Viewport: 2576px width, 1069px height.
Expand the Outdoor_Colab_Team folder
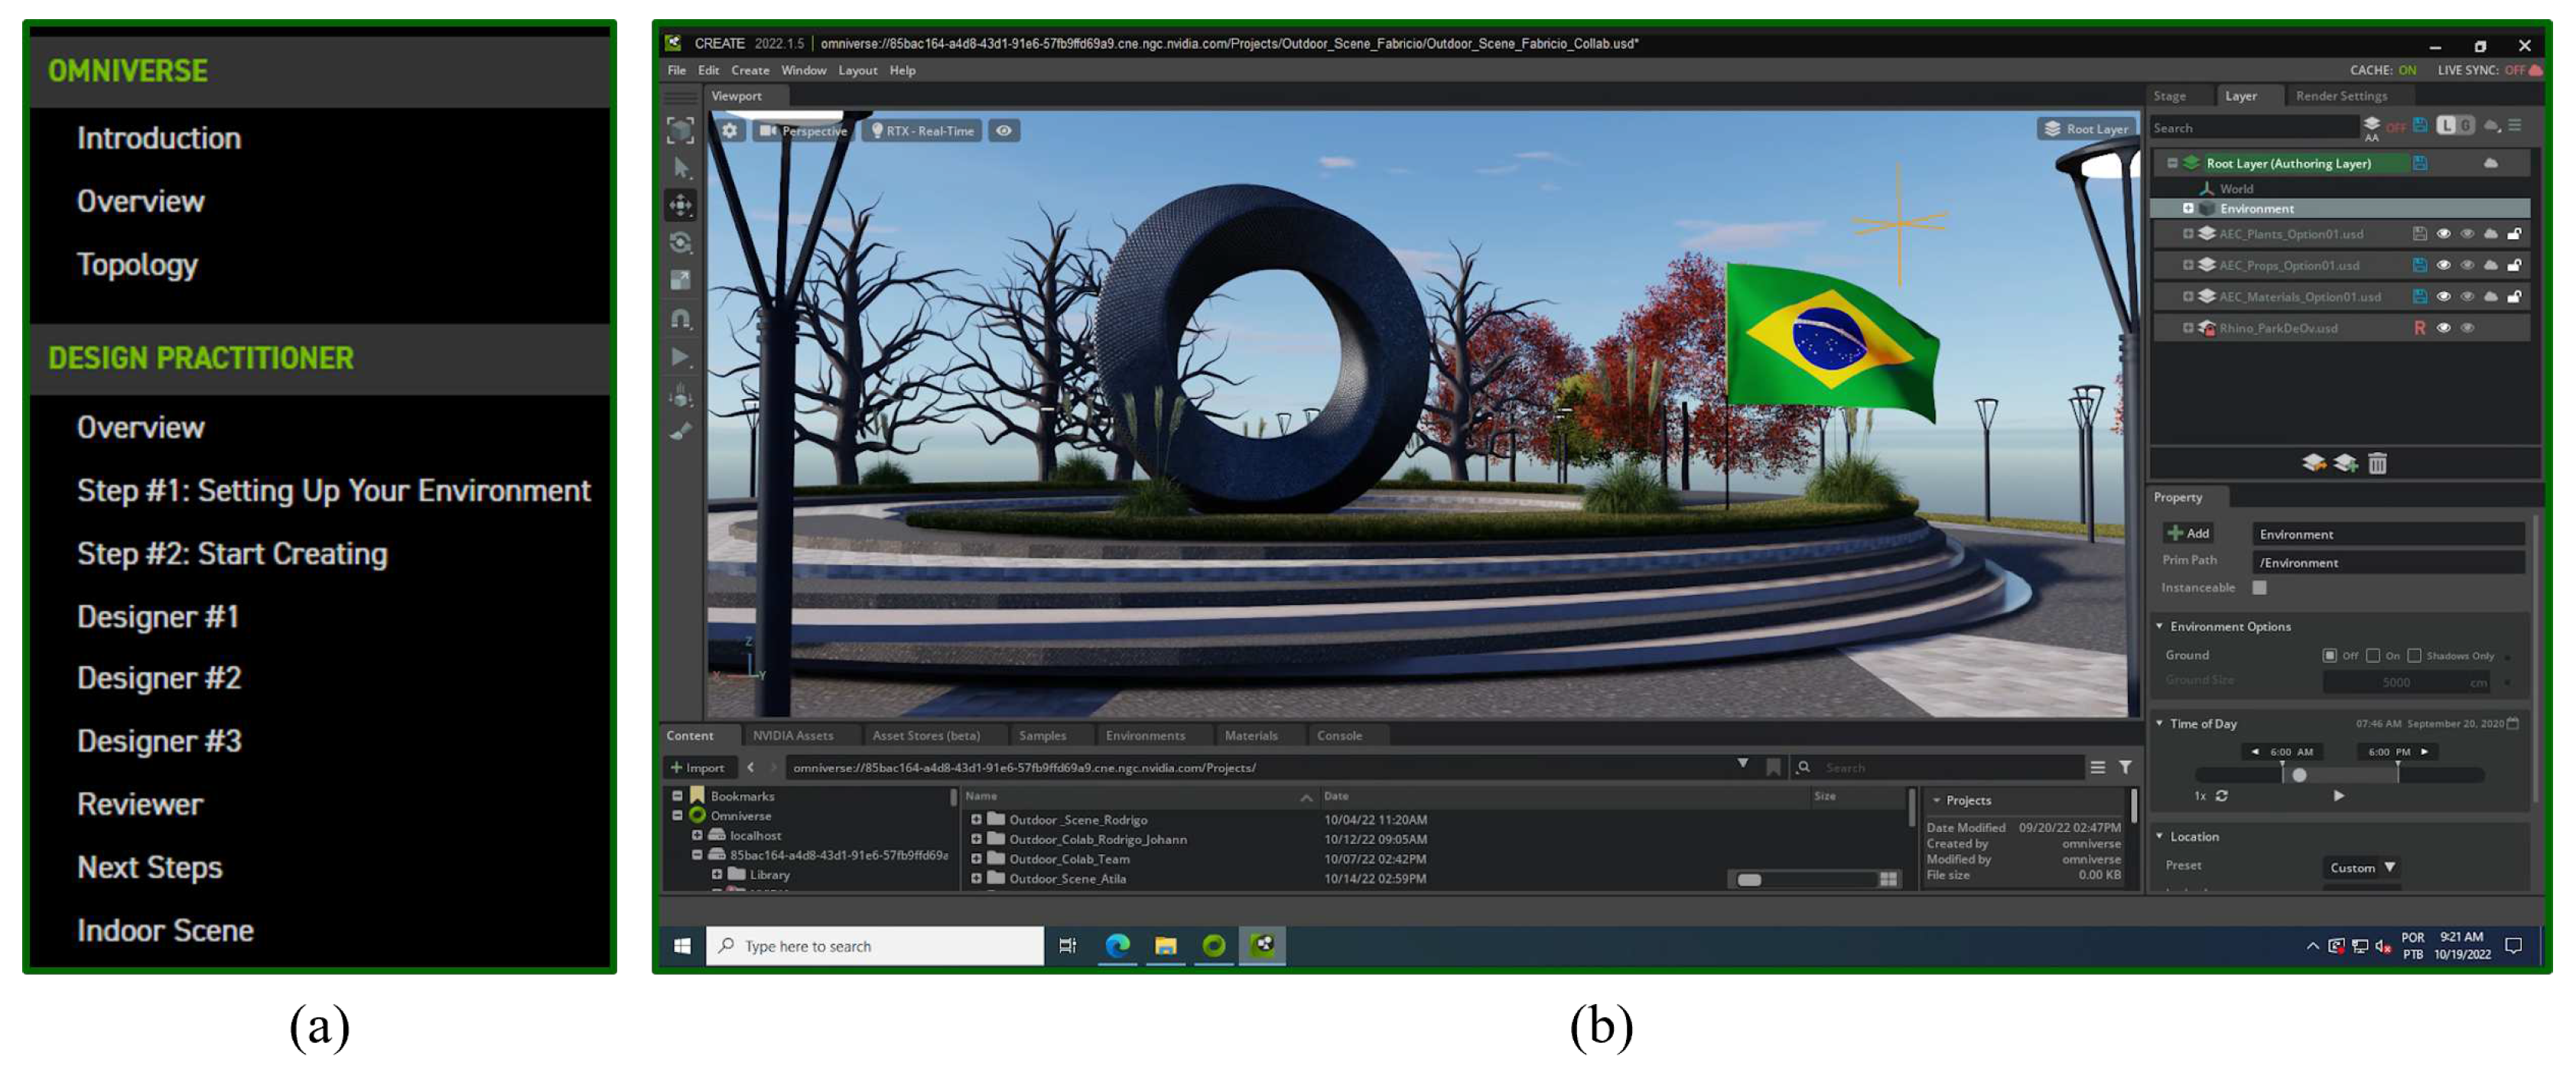[x=976, y=858]
